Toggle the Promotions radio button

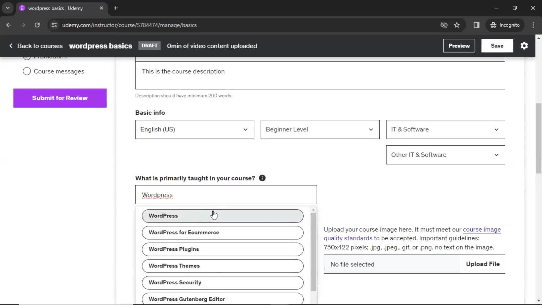(27, 56)
